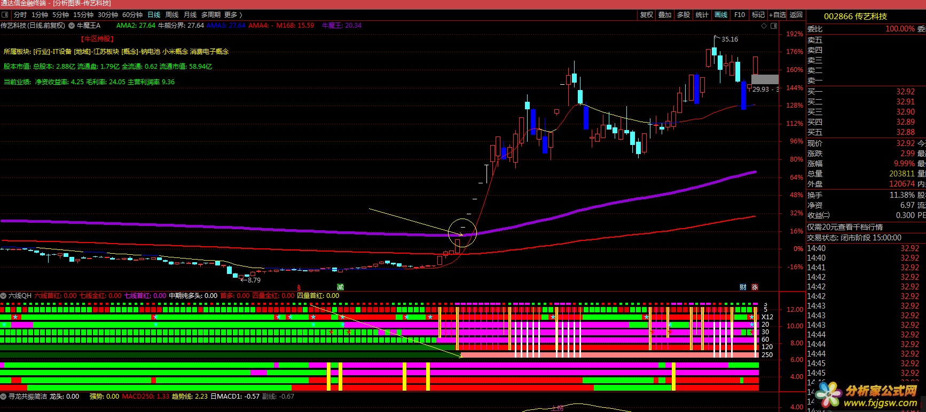Click the green 减 marker icon
This screenshot has width=926, height=412.
coord(340,287)
